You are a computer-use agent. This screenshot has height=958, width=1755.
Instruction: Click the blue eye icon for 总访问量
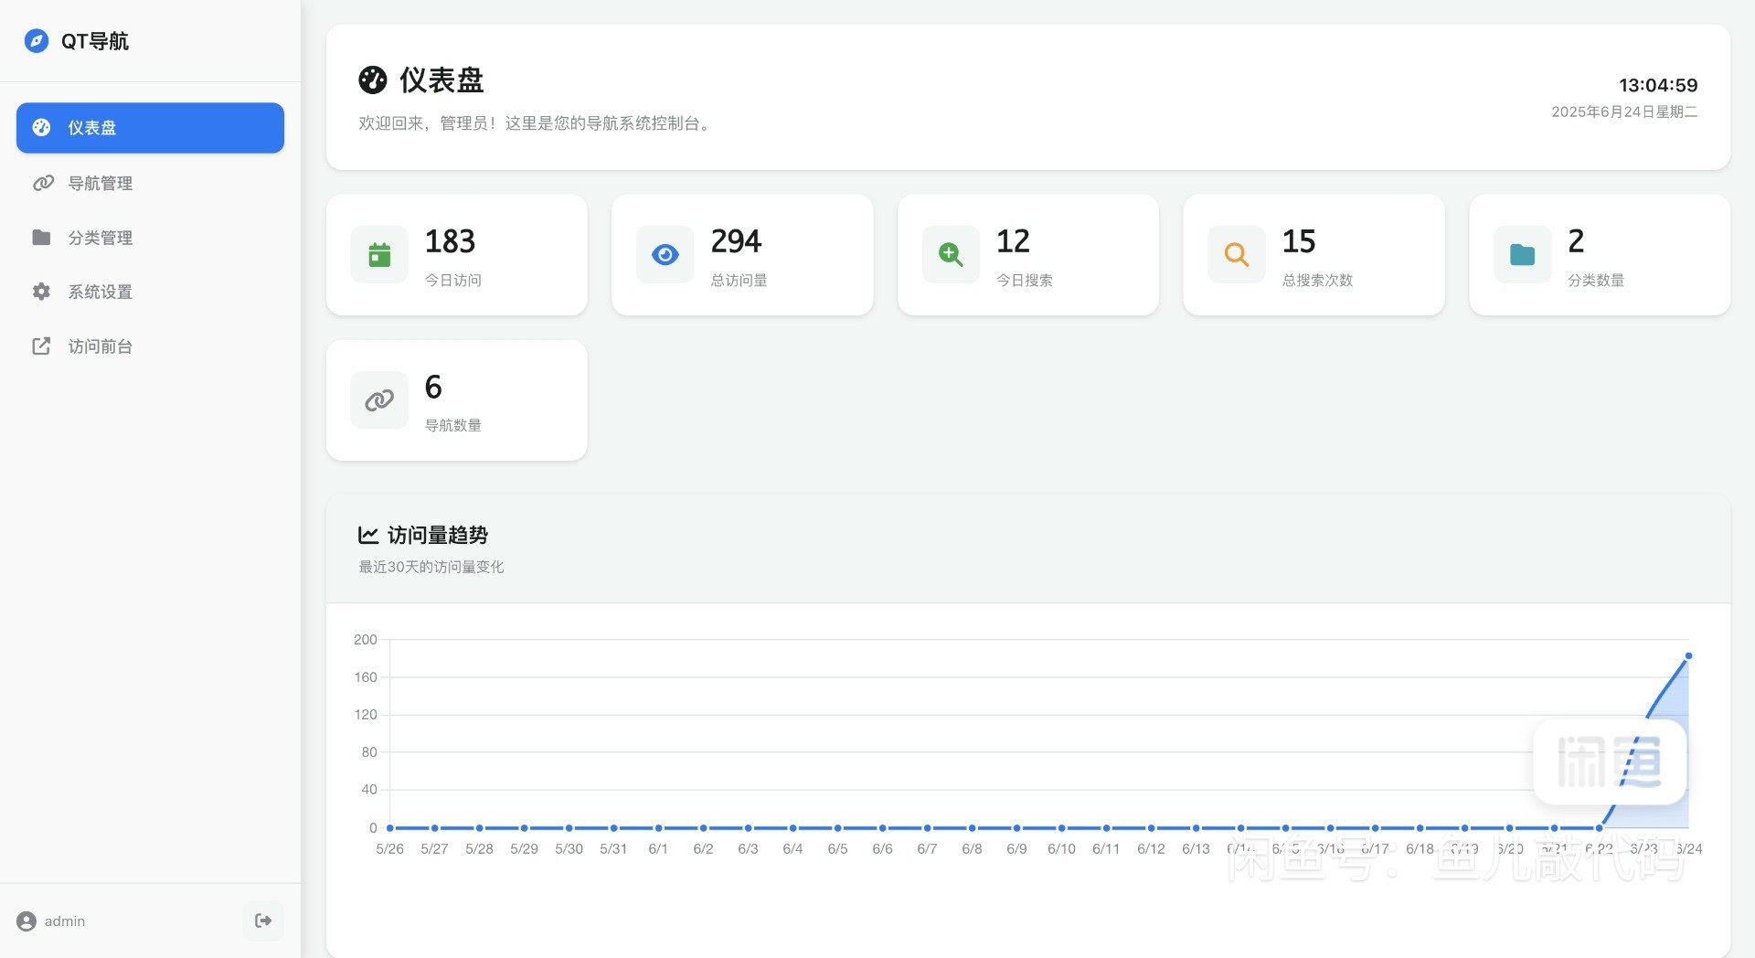[665, 255]
